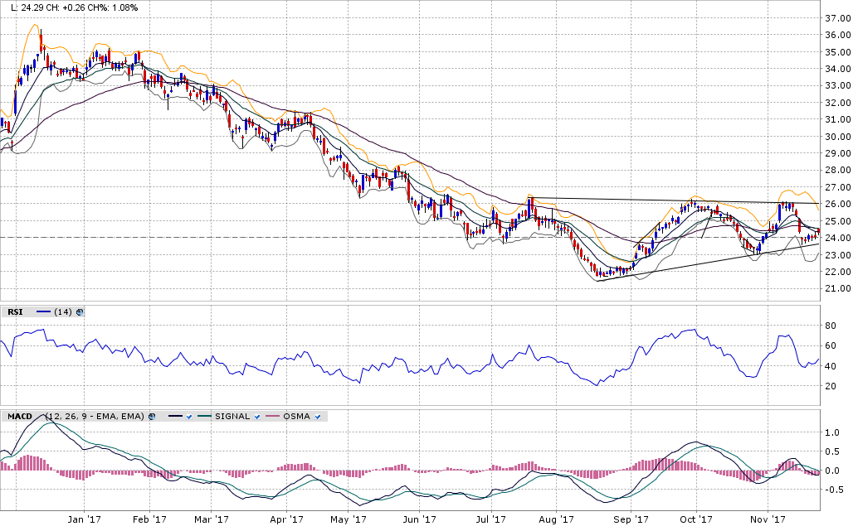The width and height of the screenshot is (858, 531).
Task: Toggle the OSMA histogram visibility checkbox
Action: 319,416
